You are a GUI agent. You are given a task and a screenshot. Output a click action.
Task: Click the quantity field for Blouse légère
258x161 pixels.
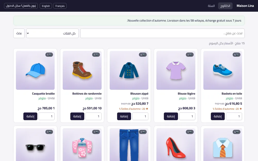(187, 116)
